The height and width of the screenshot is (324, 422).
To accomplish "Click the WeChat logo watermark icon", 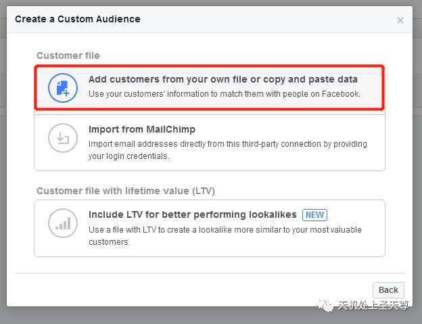I will pos(325,306).
